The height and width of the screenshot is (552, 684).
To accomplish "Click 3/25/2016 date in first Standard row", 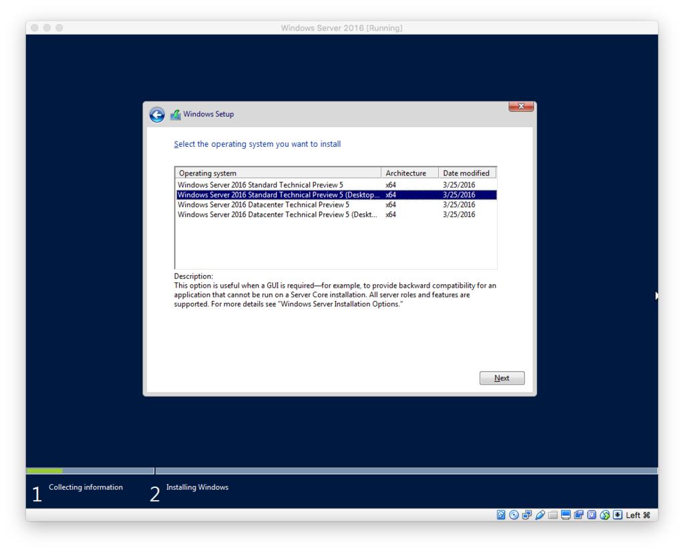I will [459, 185].
